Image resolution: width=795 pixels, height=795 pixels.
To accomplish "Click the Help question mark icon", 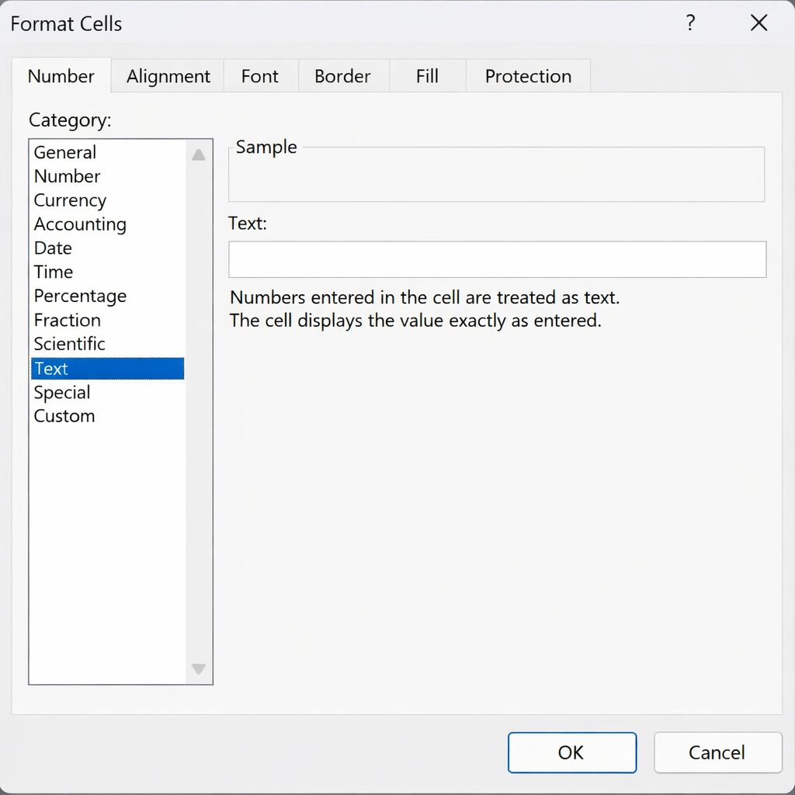I will pos(689,23).
